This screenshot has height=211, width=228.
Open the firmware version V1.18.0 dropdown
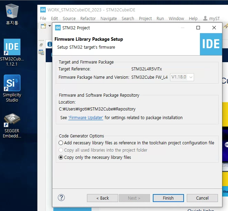182,77
